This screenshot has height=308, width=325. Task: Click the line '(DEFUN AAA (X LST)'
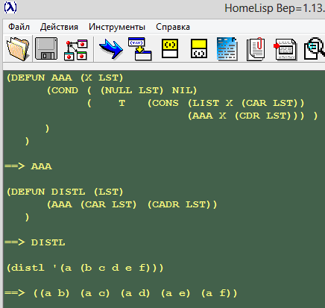(x=65, y=78)
